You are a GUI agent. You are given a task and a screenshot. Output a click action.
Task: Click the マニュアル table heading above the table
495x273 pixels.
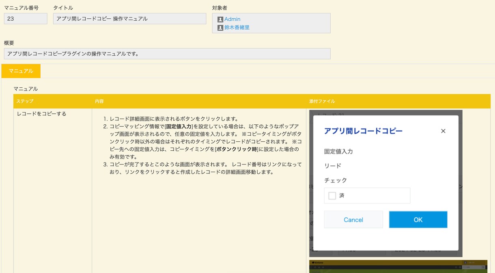(x=26, y=89)
